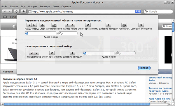Open the Правка menu
Screen dimensions: 175x106
point(14,6)
